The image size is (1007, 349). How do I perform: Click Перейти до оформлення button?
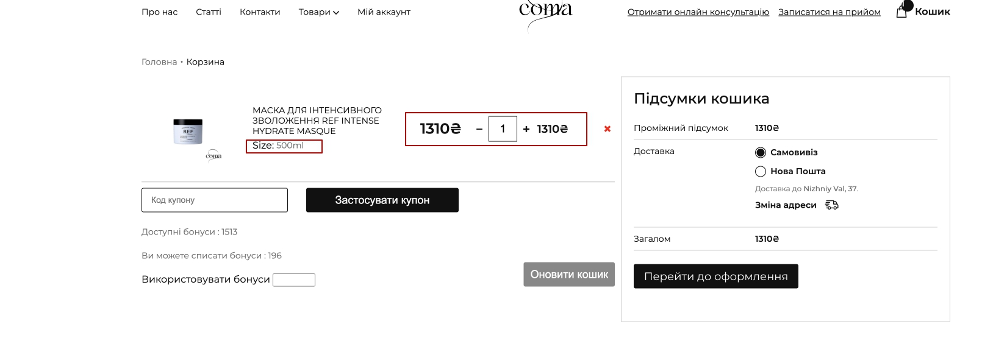(715, 277)
